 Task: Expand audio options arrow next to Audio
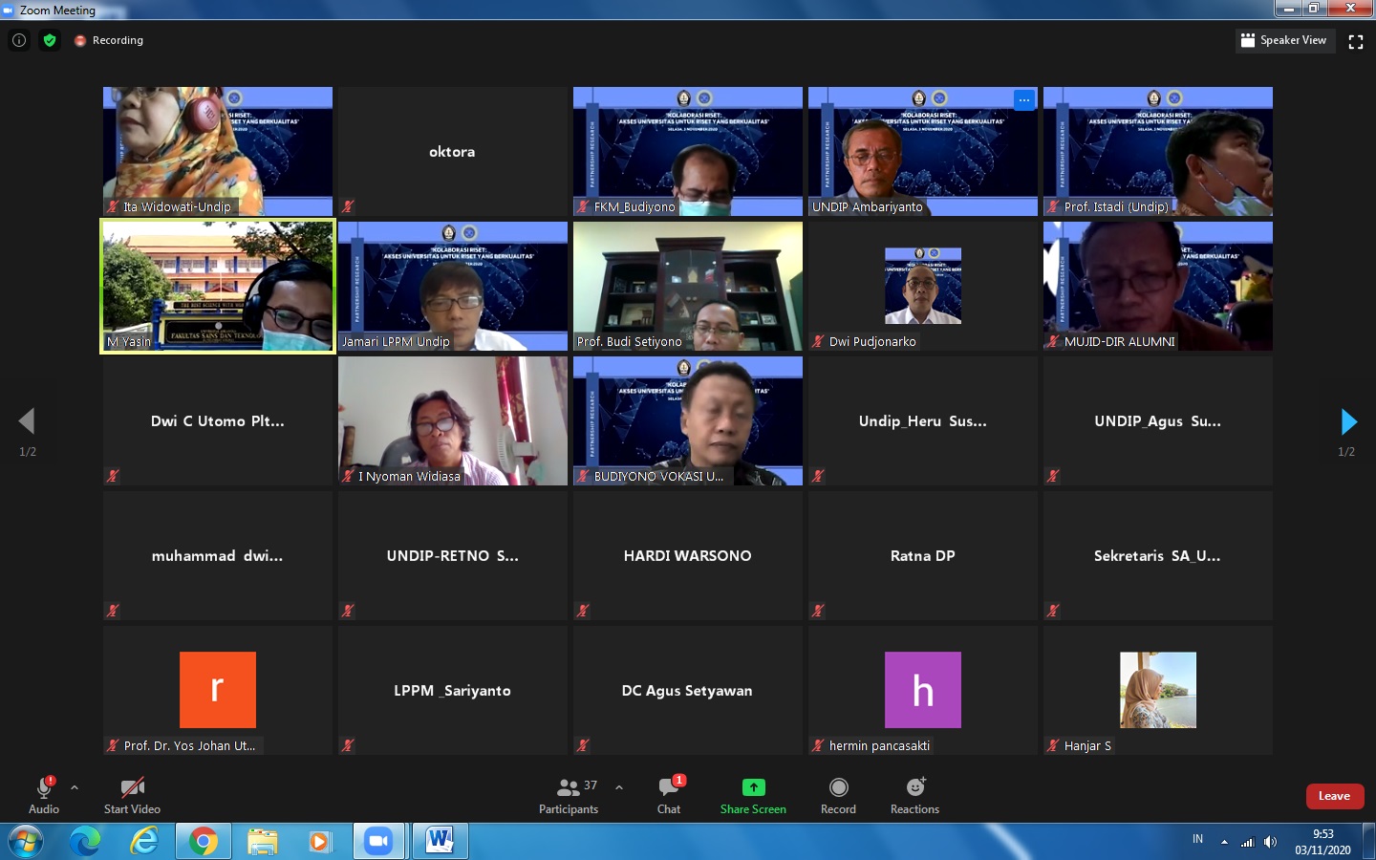click(75, 787)
